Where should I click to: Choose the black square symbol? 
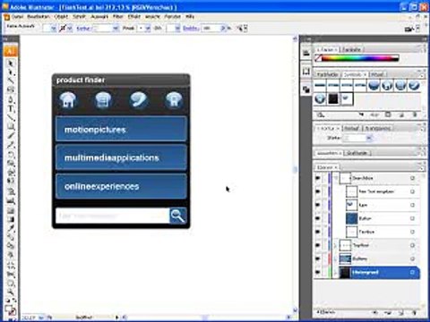click(x=333, y=99)
